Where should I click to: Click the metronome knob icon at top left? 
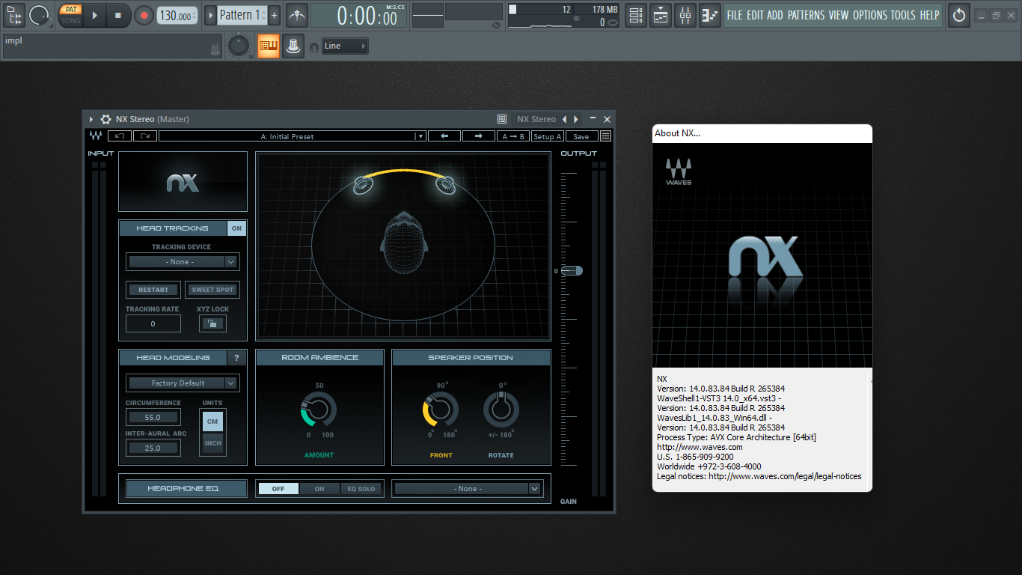pyautogui.click(x=39, y=15)
